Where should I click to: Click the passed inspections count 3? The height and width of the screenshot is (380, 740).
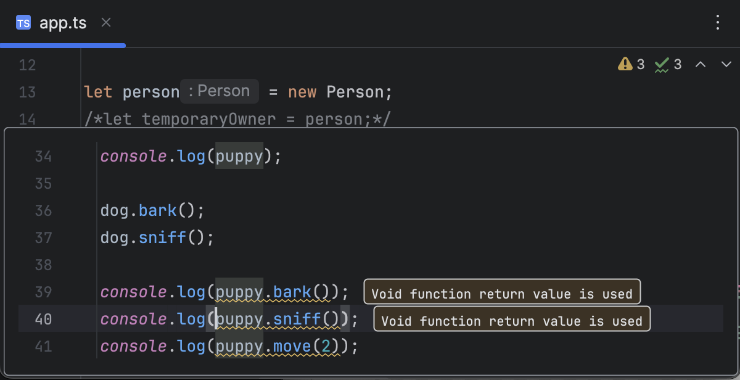click(x=678, y=64)
